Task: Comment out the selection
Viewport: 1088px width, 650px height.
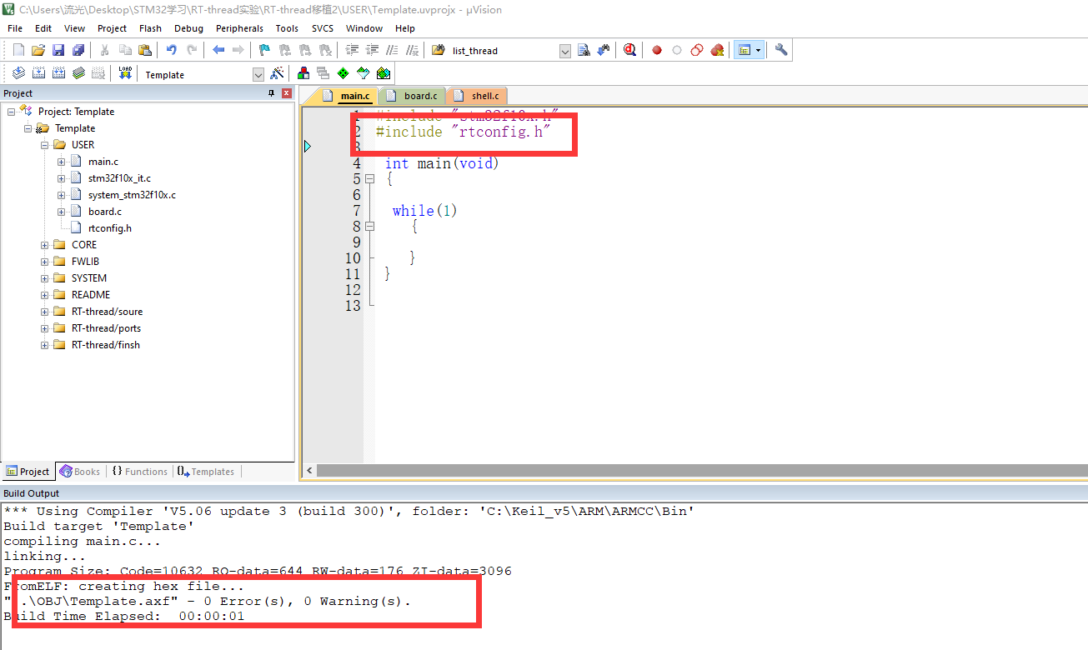Action: coord(392,50)
